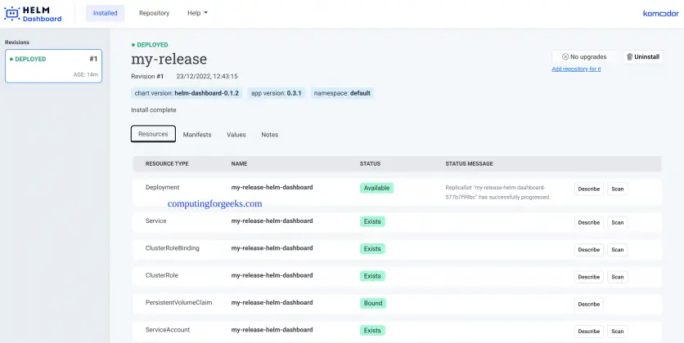684x343 pixels.
Task: Describe the Service resource
Action: [x=588, y=222]
